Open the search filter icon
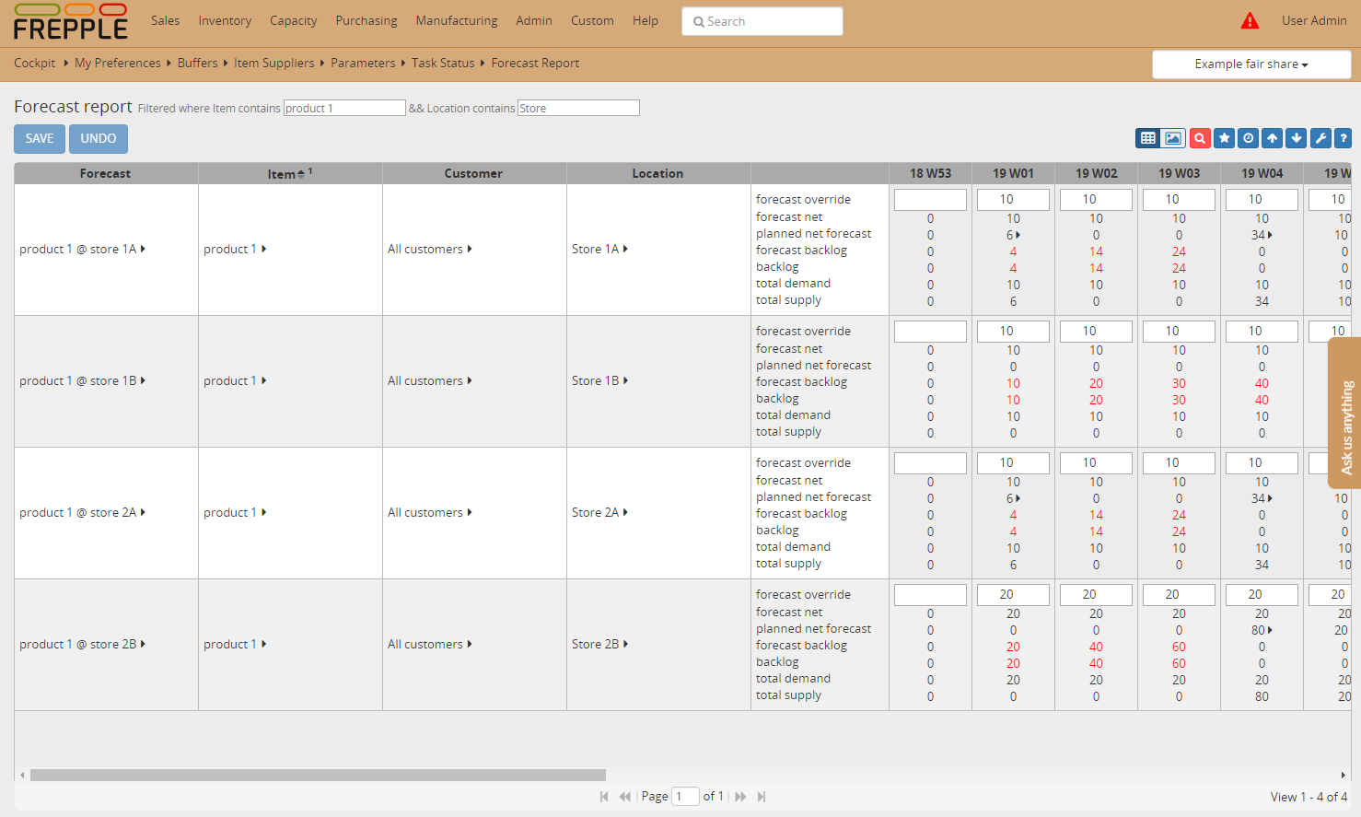 click(1200, 138)
